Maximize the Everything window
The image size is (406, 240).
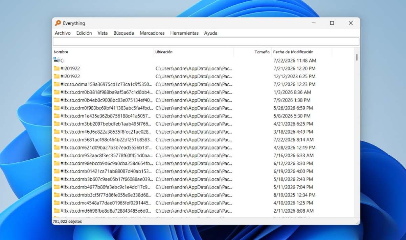point(332,23)
